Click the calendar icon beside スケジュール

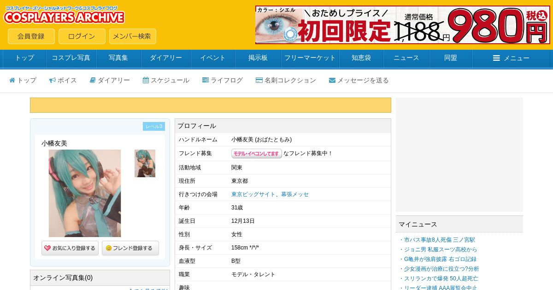point(146,80)
